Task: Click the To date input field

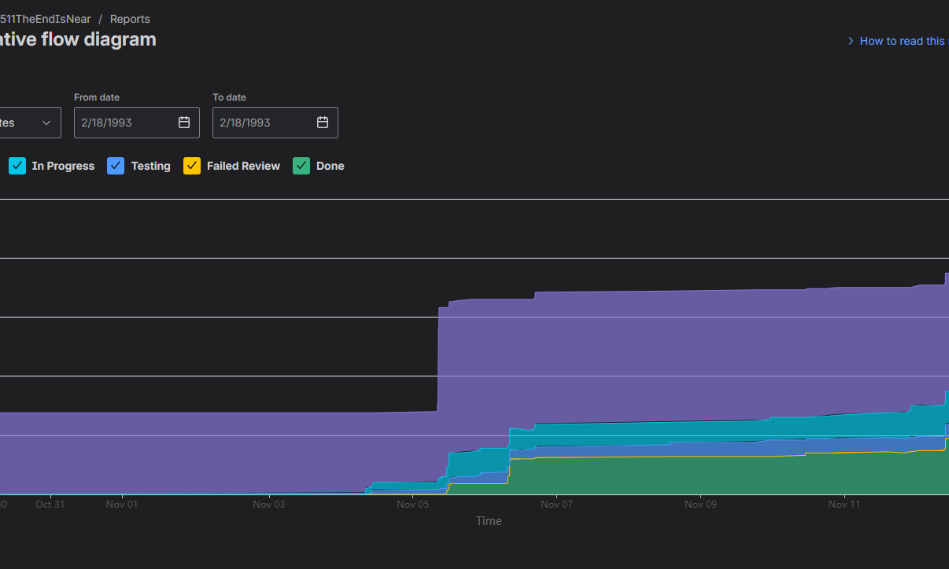Action: click(275, 123)
